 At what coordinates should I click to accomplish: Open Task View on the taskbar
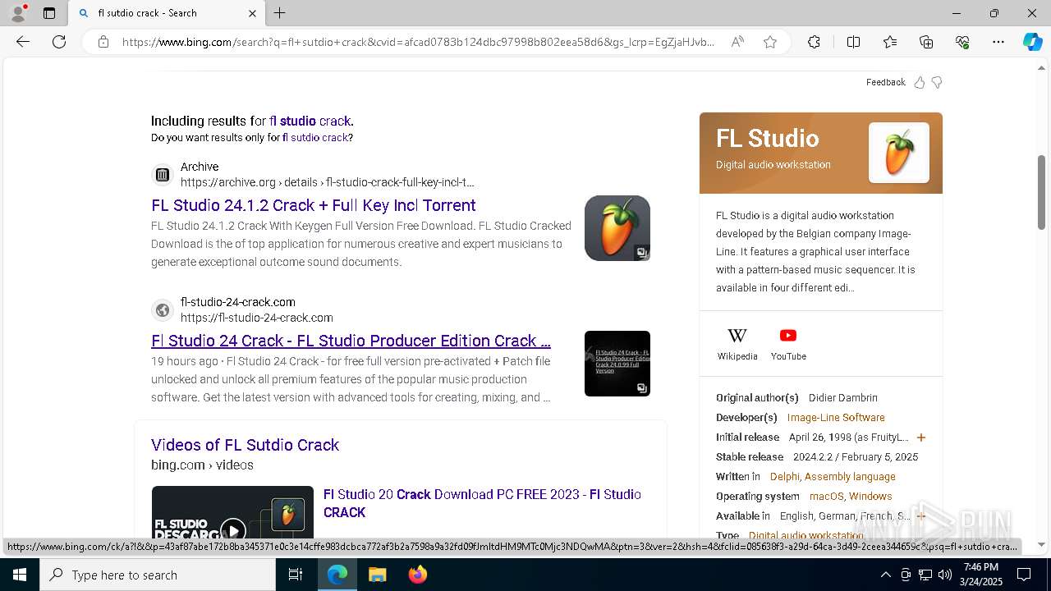click(296, 575)
